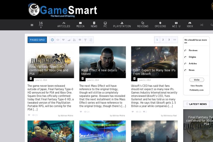Click news type icon on Final Fantasy card
This screenshot has height=142, width=213.
[31, 78]
